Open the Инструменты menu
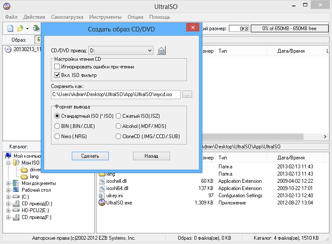This screenshot has height=244, width=332. (105, 17)
